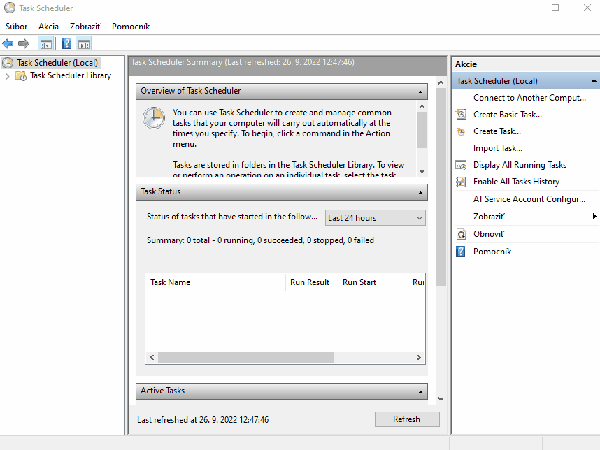Collapse the Task Status section

pos(420,192)
